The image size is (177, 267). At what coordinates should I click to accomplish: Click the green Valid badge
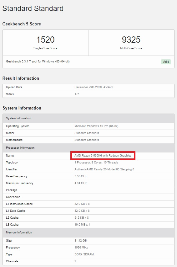[x=166, y=61]
